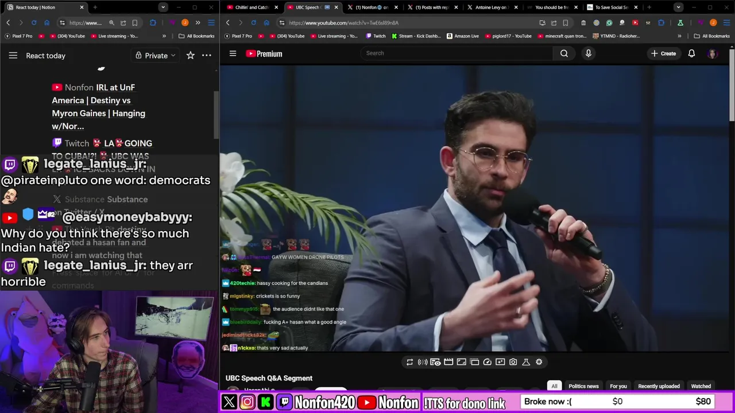Open the flask extension icon in toolbar
This screenshot has height=413, width=735.
(680, 22)
